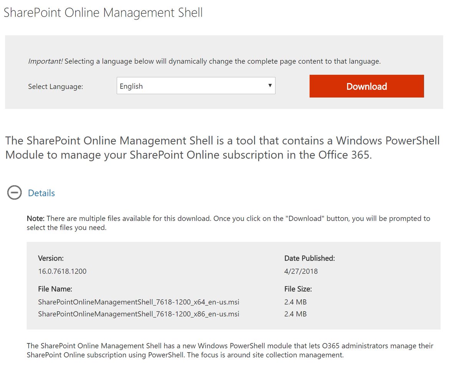Click the date published 4/27/2018

click(301, 271)
